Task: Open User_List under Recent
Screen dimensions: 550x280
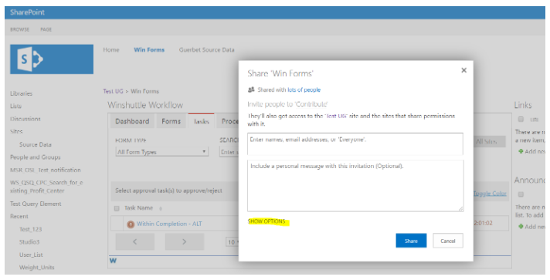Action: pyautogui.click(x=31, y=255)
